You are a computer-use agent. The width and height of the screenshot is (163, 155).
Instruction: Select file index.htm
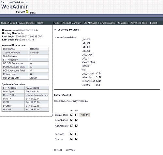pyautogui.click(x=86, y=77)
